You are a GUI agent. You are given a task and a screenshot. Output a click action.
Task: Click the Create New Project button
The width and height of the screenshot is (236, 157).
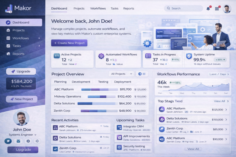coord(69,43)
